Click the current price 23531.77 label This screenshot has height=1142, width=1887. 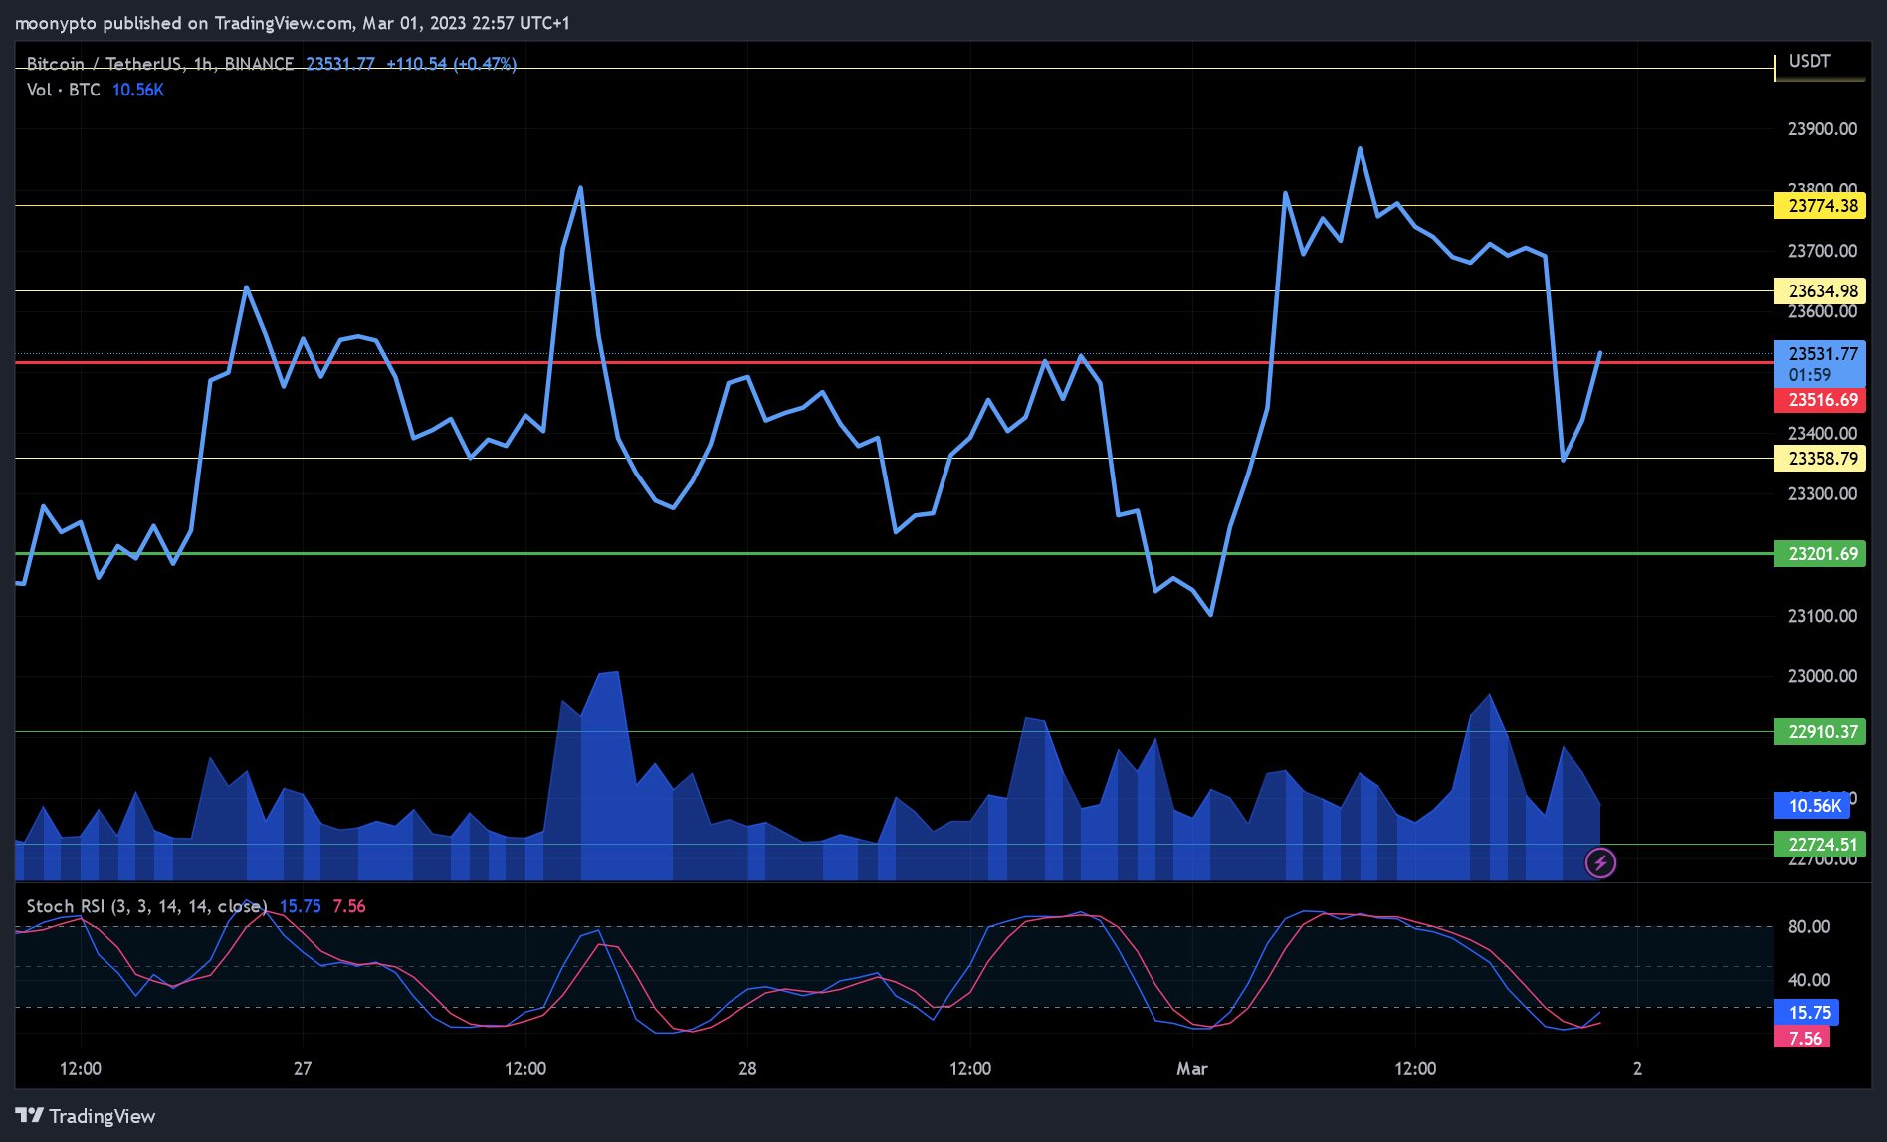point(1820,354)
